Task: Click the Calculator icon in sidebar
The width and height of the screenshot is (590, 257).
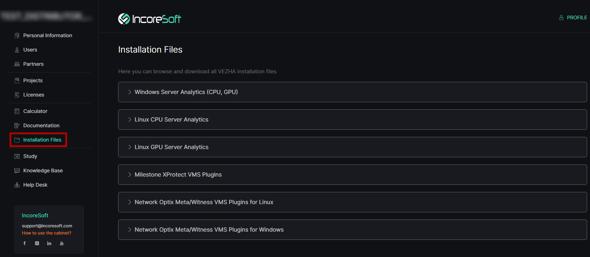Action: pyautogui.click(x=17, y=111)
